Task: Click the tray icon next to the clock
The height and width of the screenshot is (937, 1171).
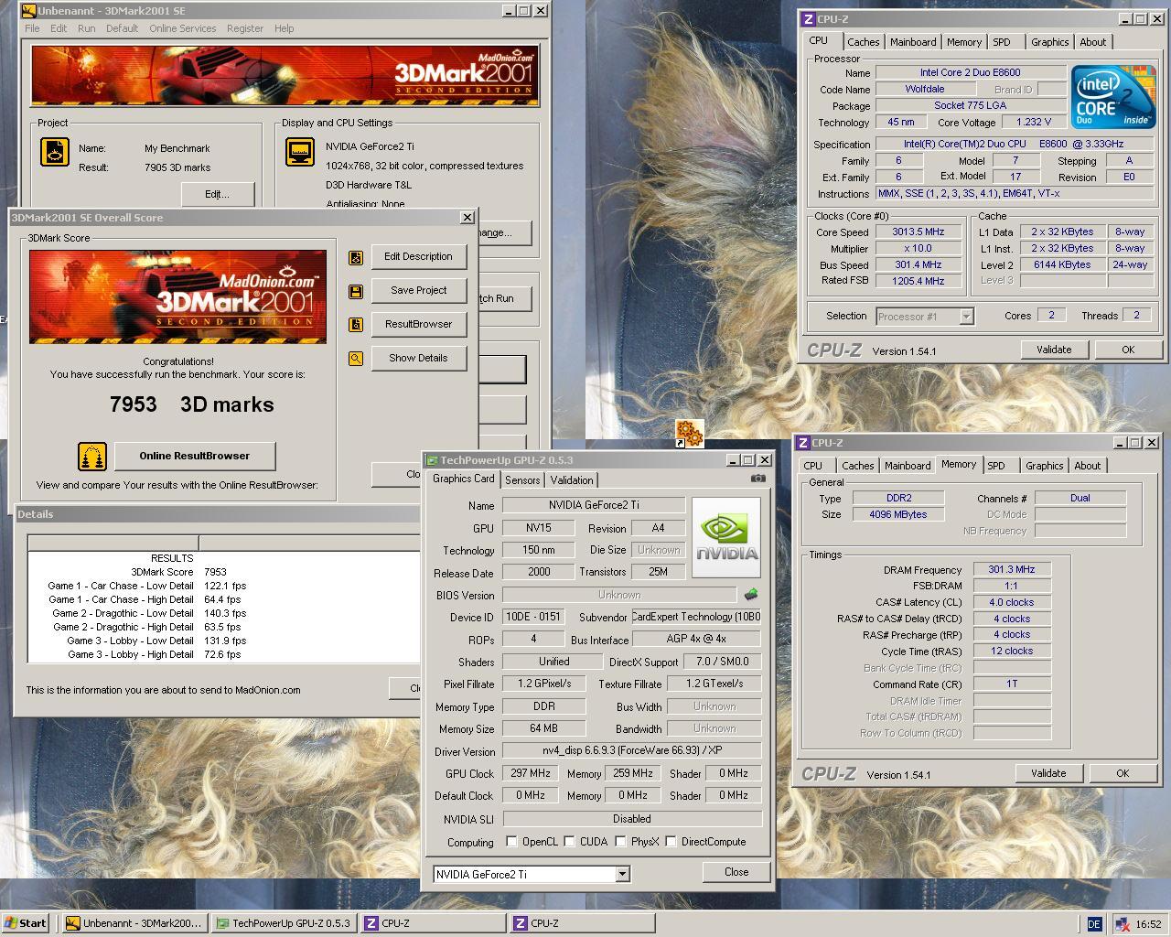Action: click(x=1123, y=924)
